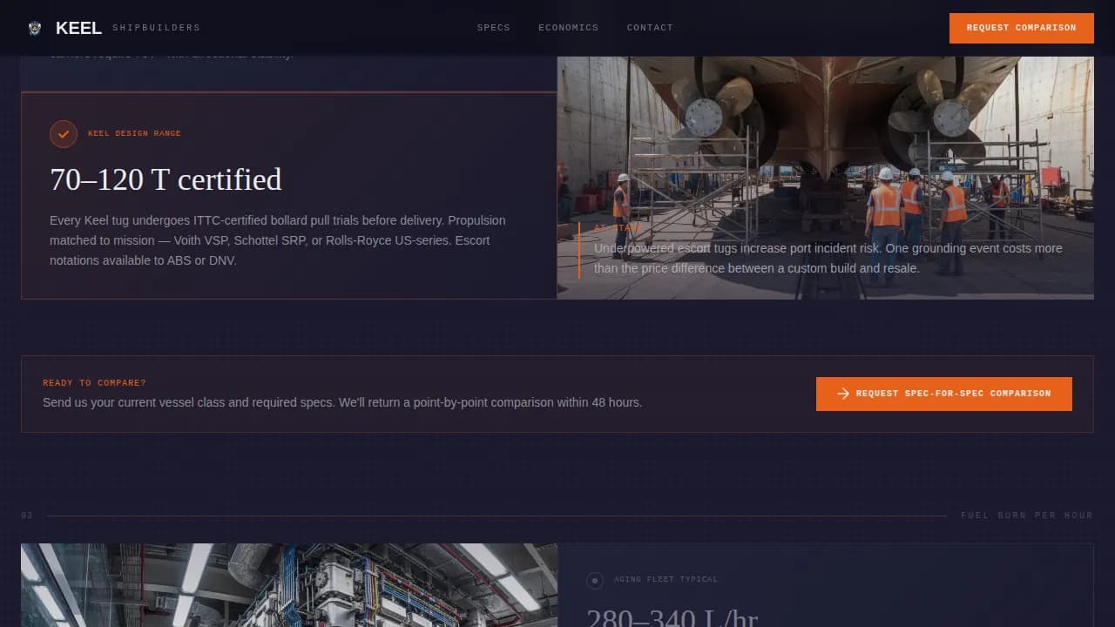Click the 03 section number marker
The image size is (1115, 627).
pos(27,516)
